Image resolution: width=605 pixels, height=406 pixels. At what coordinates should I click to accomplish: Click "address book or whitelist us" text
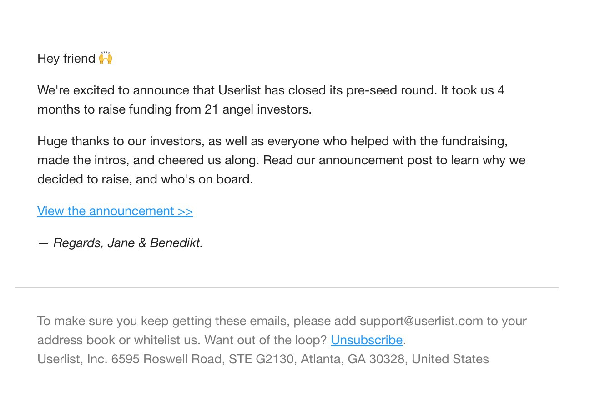[x=119, y=340]
